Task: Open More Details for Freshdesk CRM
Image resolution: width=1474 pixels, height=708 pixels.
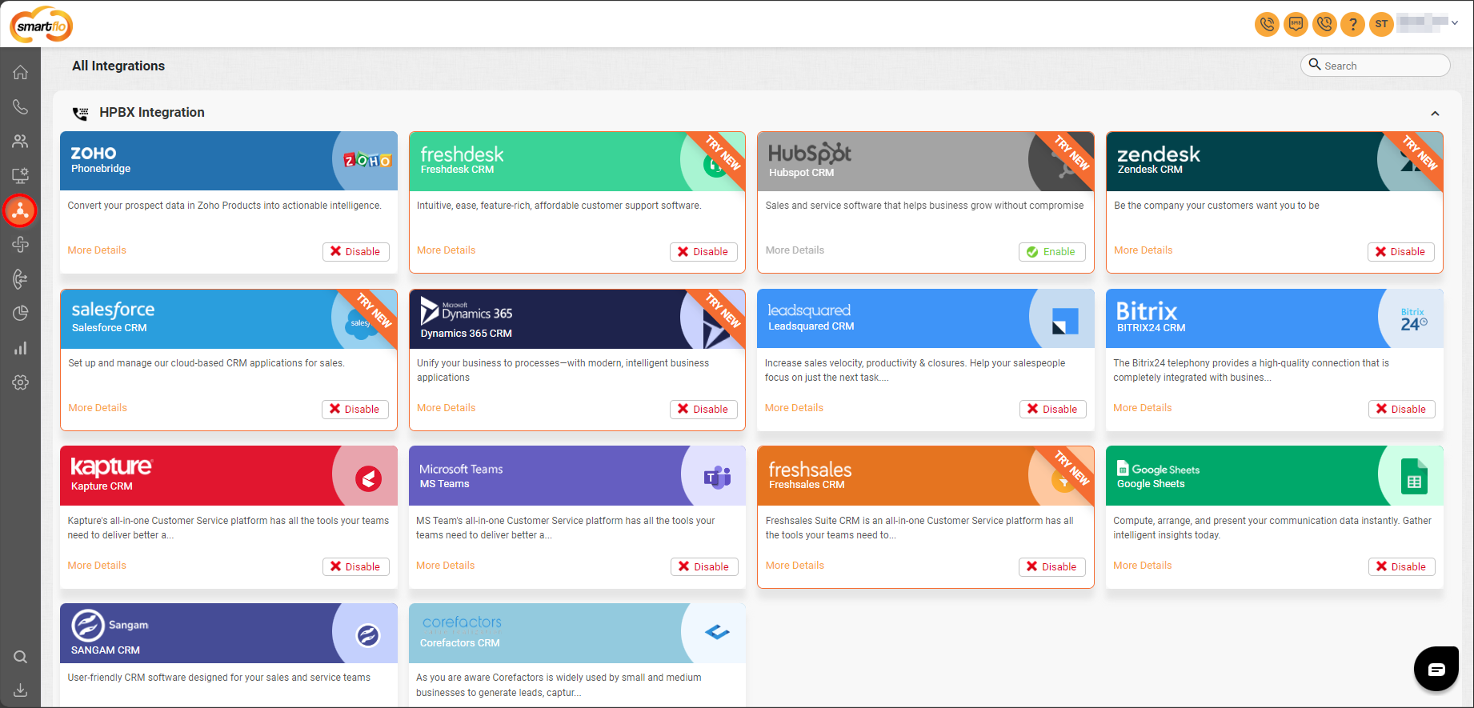Action: pos(446,250)
